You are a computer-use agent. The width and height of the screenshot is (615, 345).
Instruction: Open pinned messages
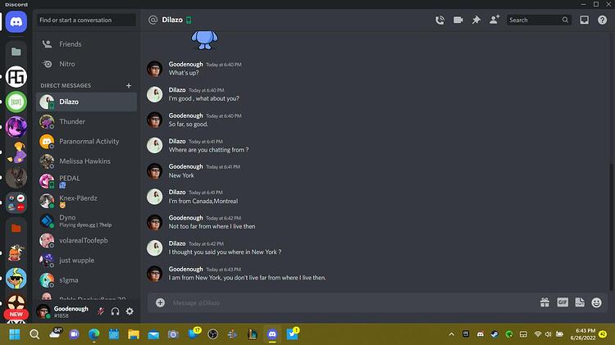[x=476, y=20]
